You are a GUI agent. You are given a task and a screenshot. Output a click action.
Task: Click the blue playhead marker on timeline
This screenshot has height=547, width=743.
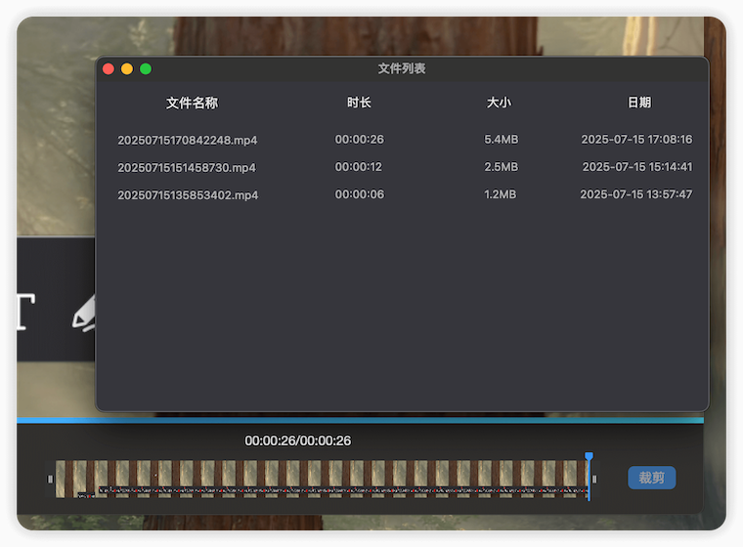(589, 457)
